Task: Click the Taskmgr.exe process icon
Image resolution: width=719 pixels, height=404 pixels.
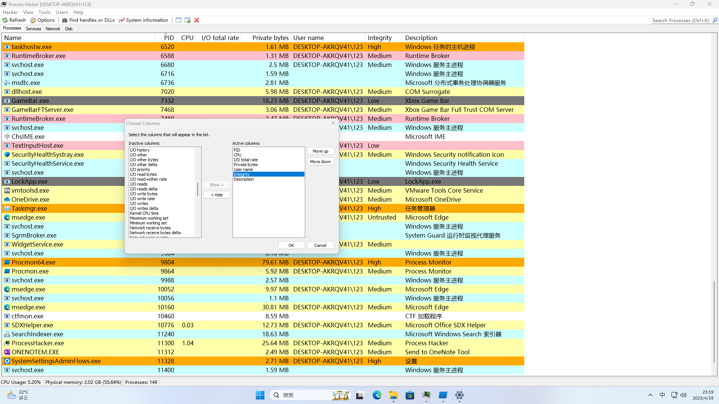Action: click(x=7, y=208)
